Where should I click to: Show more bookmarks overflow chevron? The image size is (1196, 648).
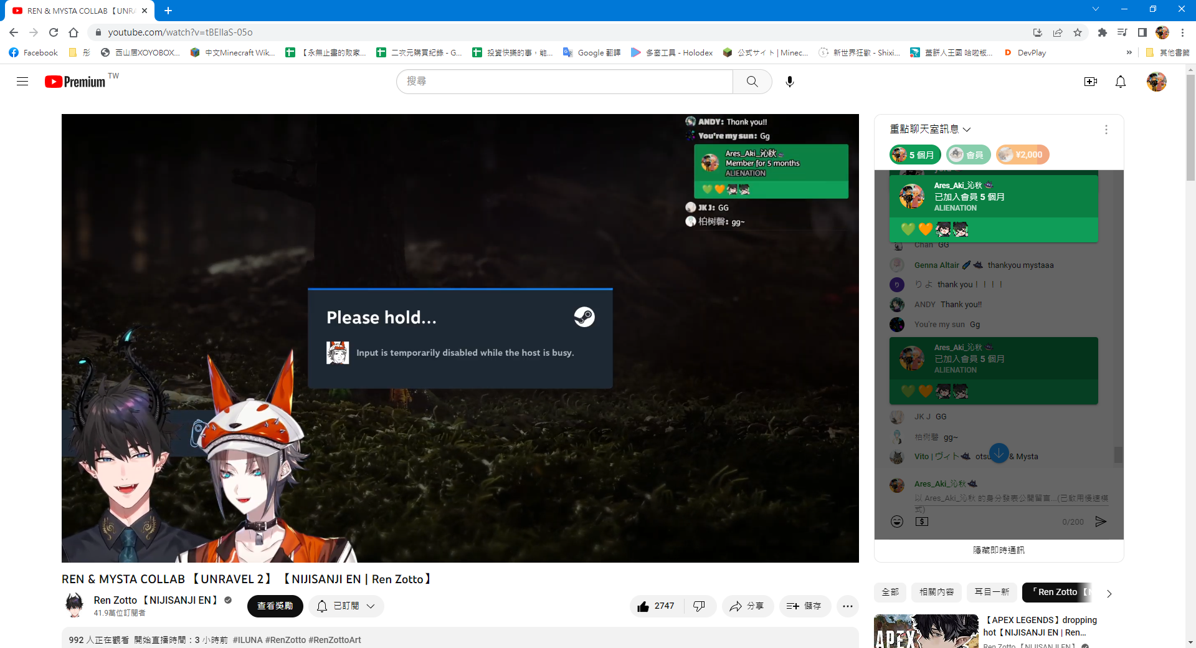point(1129,53)
